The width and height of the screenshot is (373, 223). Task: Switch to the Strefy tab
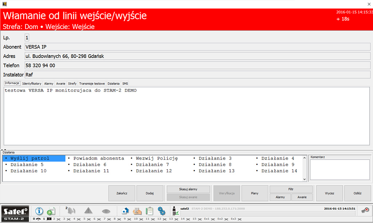[72, 83]
